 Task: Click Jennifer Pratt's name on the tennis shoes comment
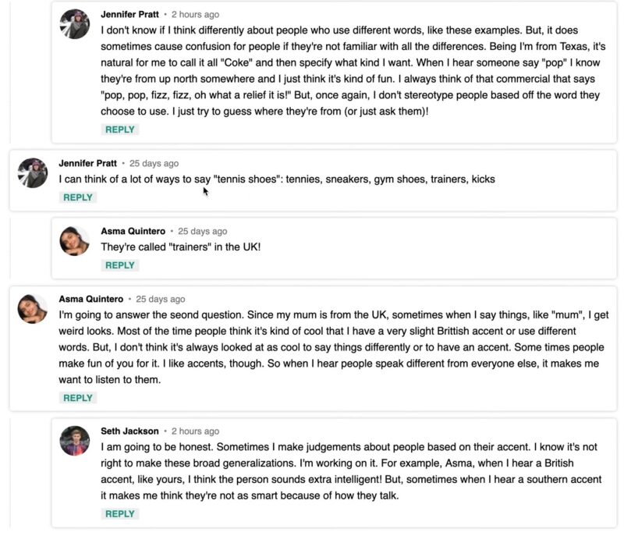point(87,164)
